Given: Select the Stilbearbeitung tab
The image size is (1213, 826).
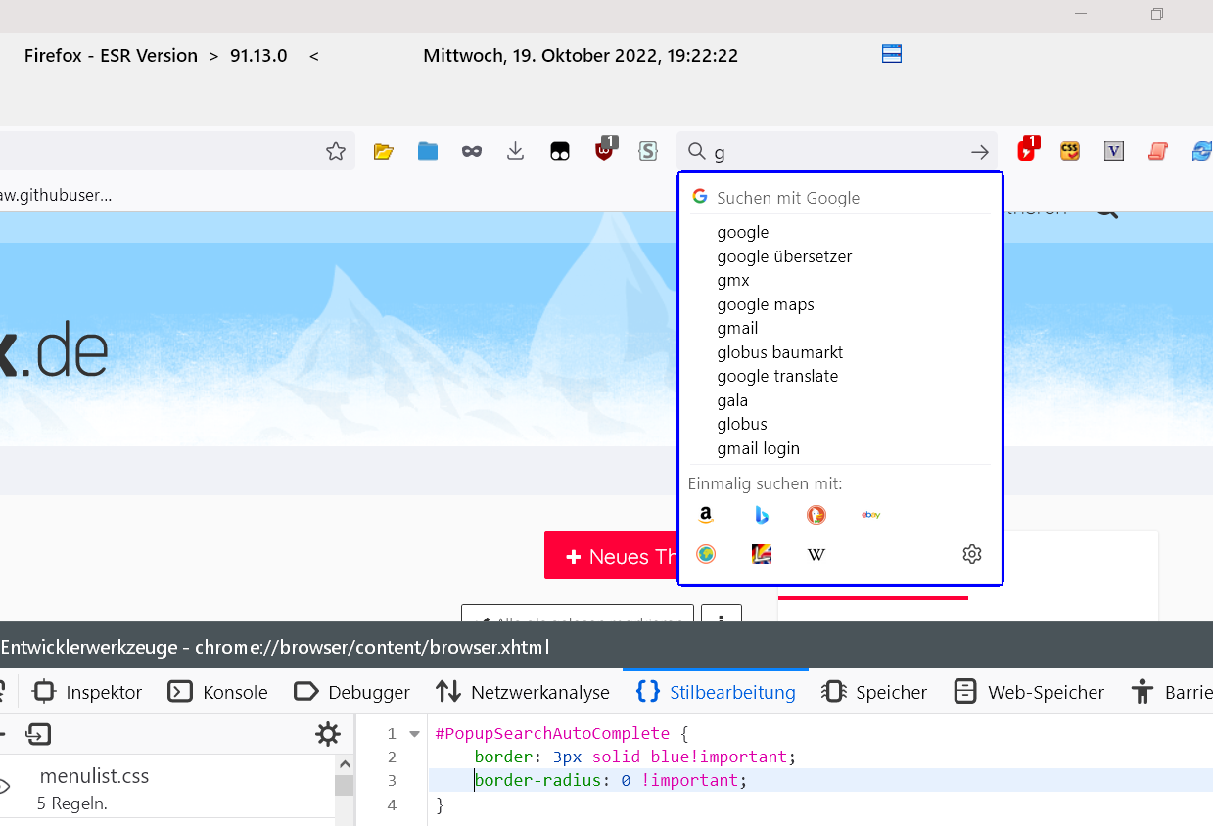Looking at the screenshot, I should coord(716,692).
